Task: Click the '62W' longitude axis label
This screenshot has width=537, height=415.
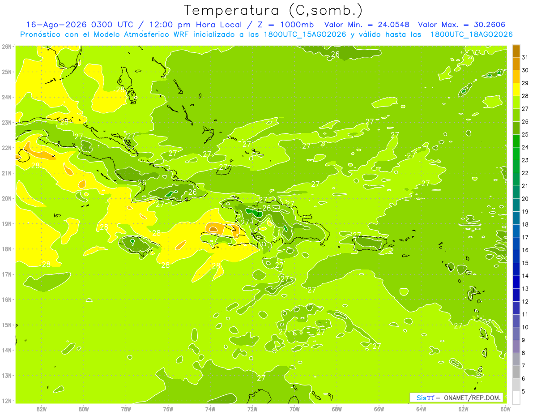Action: click(x=464, y=409)
